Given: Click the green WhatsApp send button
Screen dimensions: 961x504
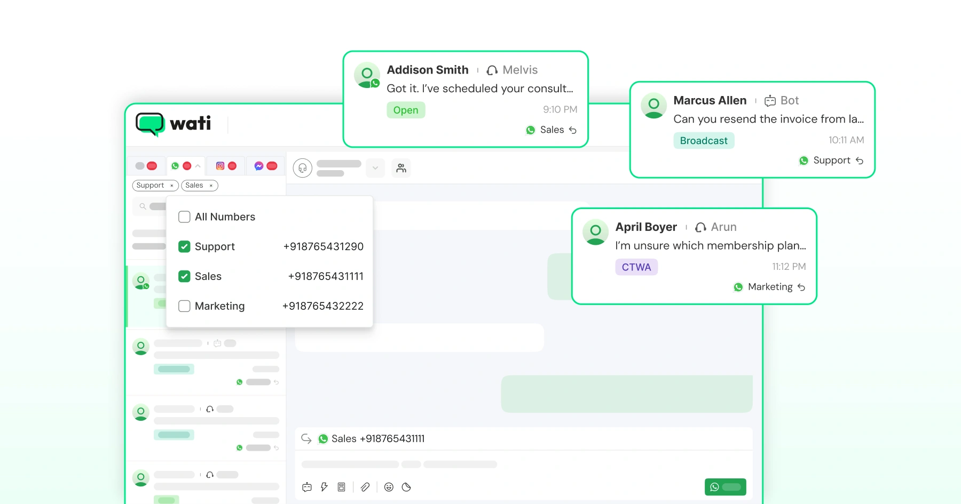Looking at the screenshot, I should pyautogui.click(x=726, y=487).
